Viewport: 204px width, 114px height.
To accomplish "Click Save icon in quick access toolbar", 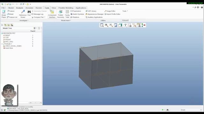I will click(10, 4).
